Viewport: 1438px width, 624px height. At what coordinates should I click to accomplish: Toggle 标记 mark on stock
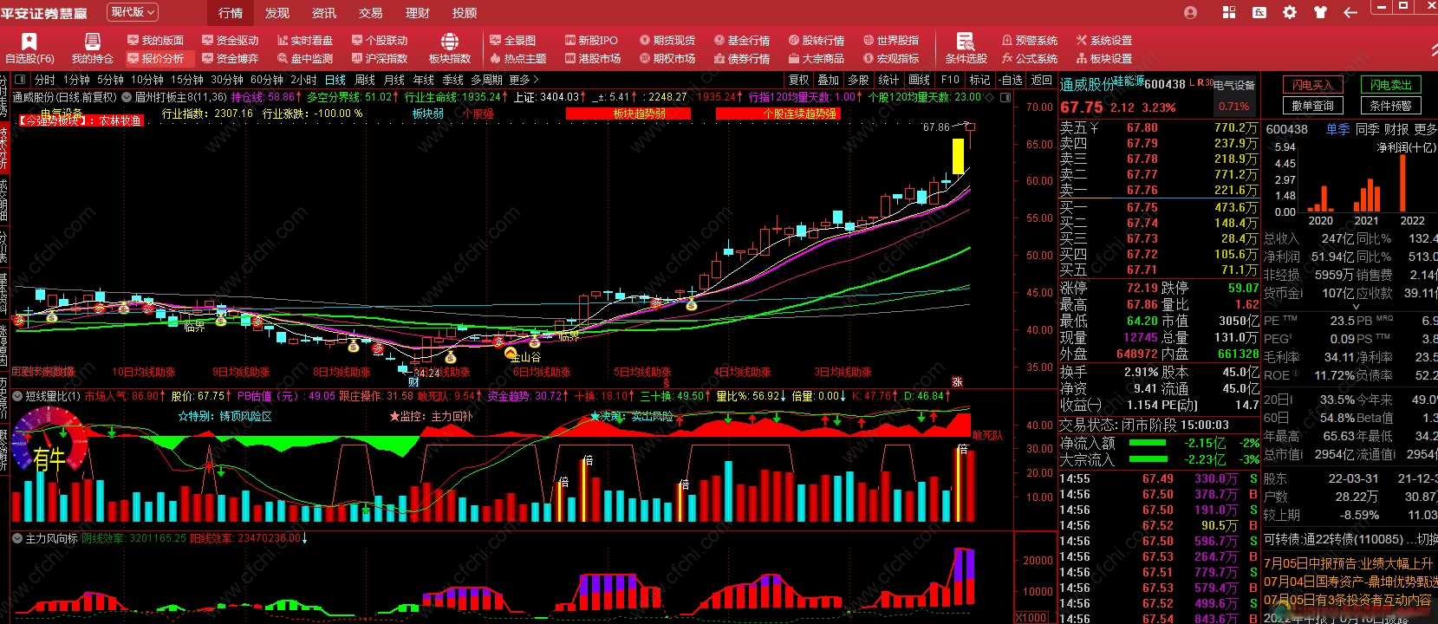tap(979, 80)
